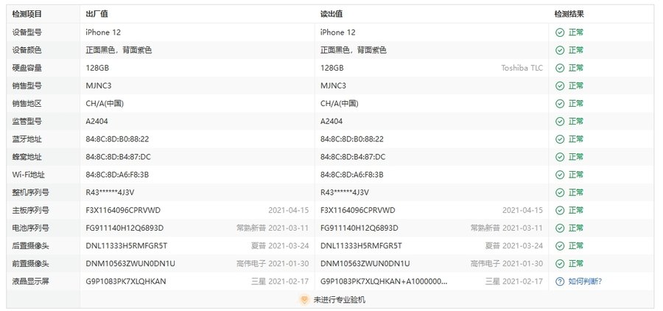Click factory LCD serial G9P1083PK7XLQHKAN
The height and width of the screenshot is (311, 663).
[125, 282]
